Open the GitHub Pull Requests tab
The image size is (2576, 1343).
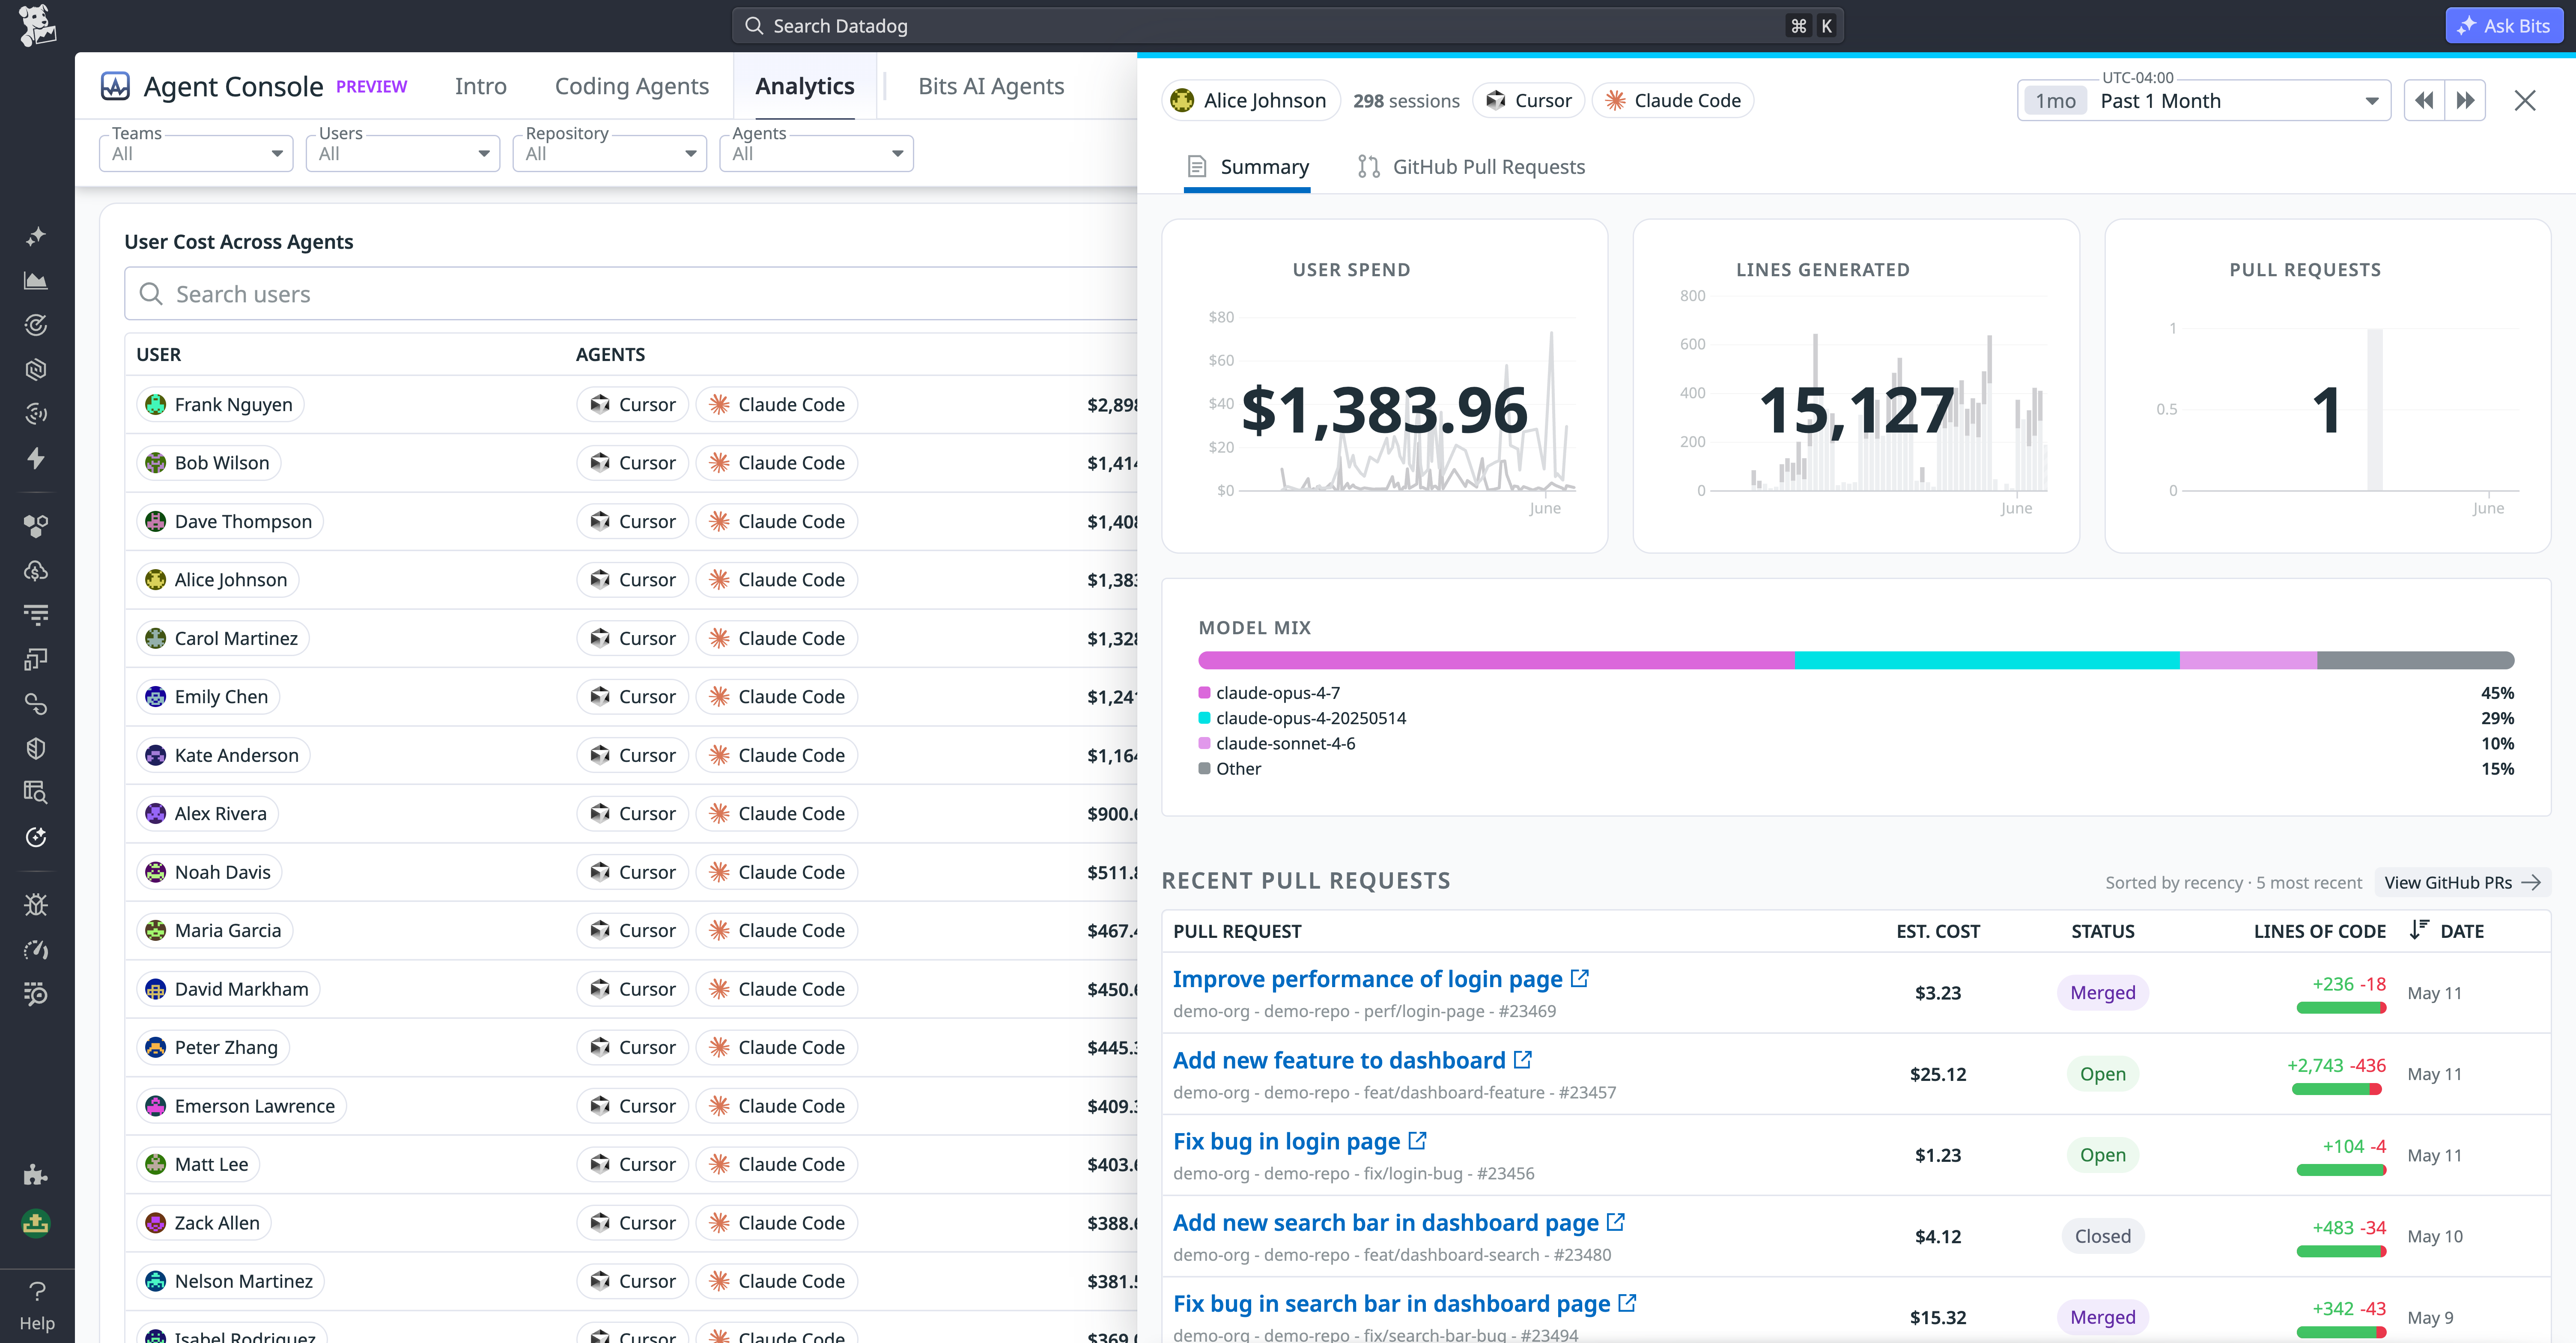pos(1471,167)
